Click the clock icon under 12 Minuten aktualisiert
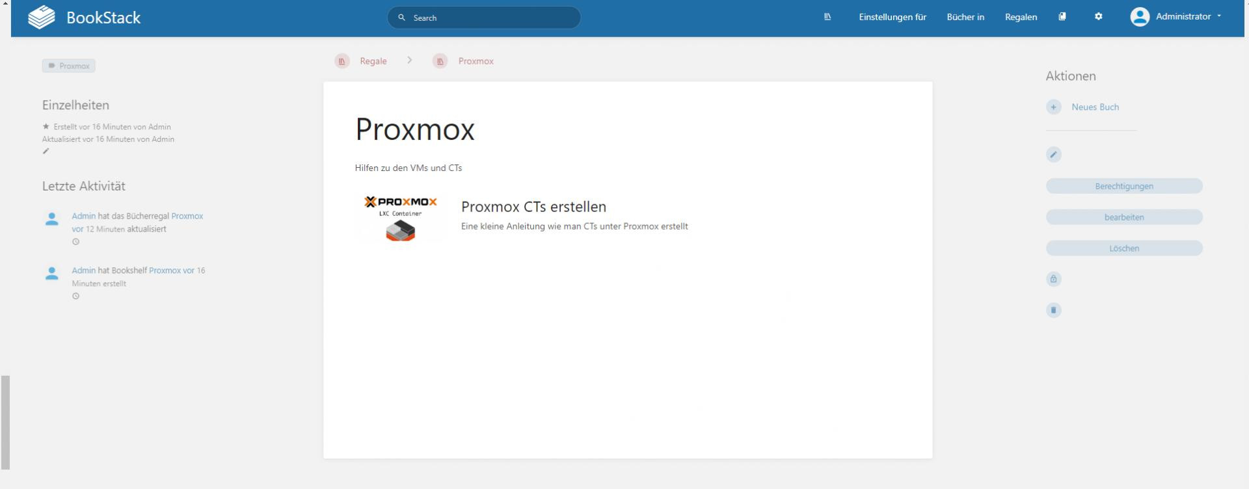Image resolution: width=1249 pixels, height=489 pixels. pos(75,242)
